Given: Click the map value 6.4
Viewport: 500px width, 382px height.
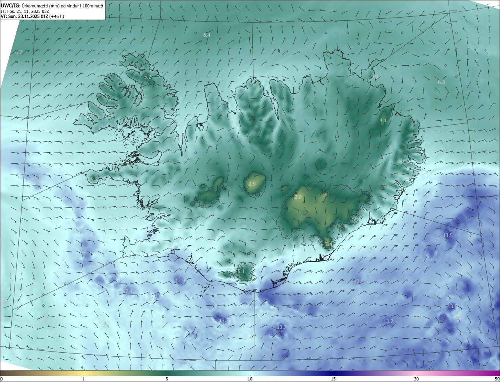Looking at the screenshot, I should click(x=207, y=35).
